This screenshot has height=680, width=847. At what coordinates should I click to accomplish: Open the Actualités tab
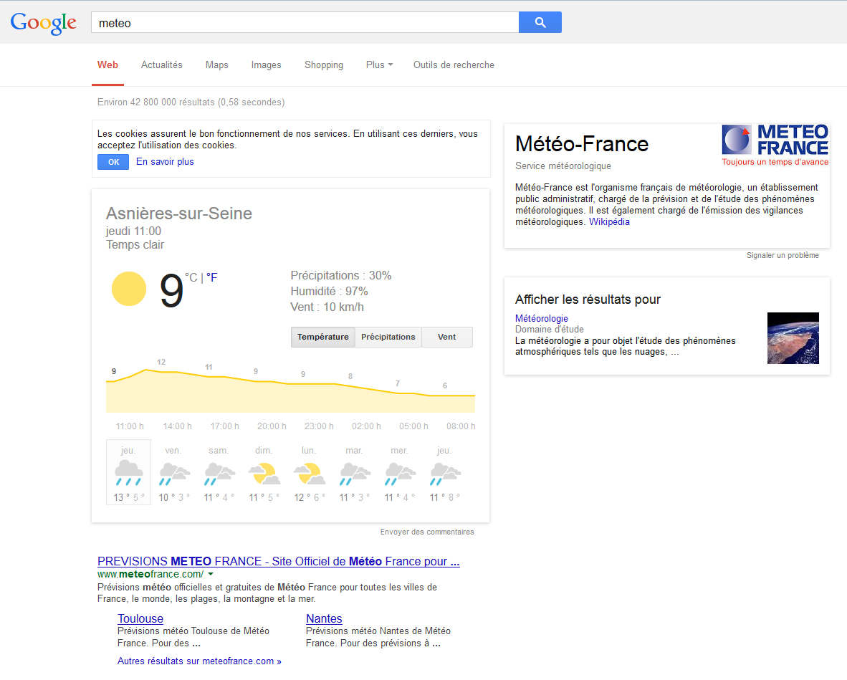[x=161, y=64]
